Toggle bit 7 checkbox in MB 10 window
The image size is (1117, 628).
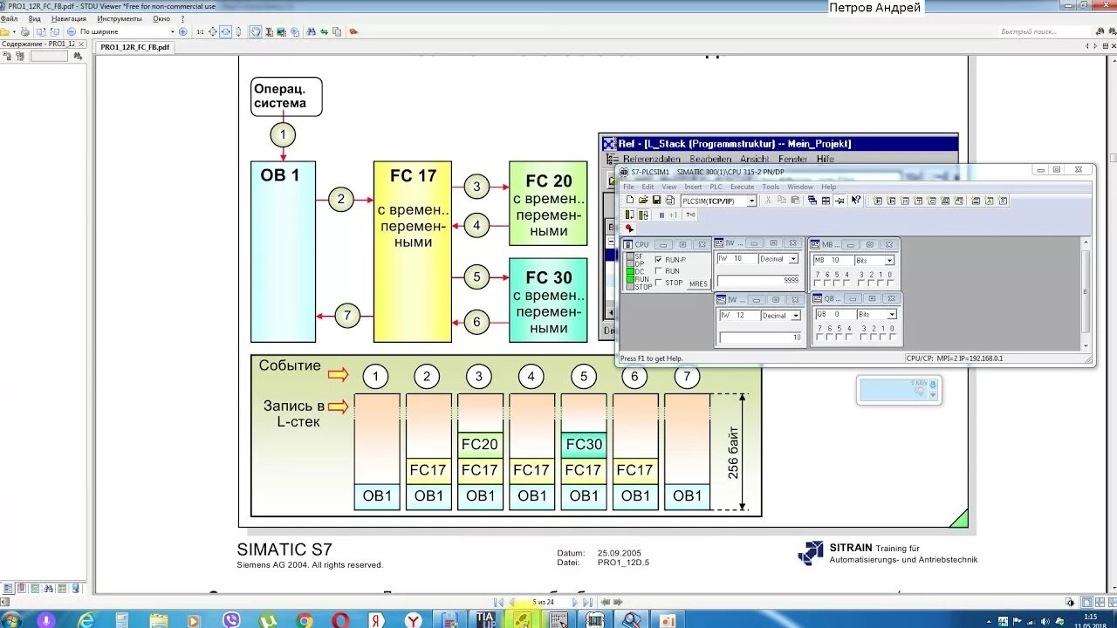pyautogui.click(x=818, y=283)
